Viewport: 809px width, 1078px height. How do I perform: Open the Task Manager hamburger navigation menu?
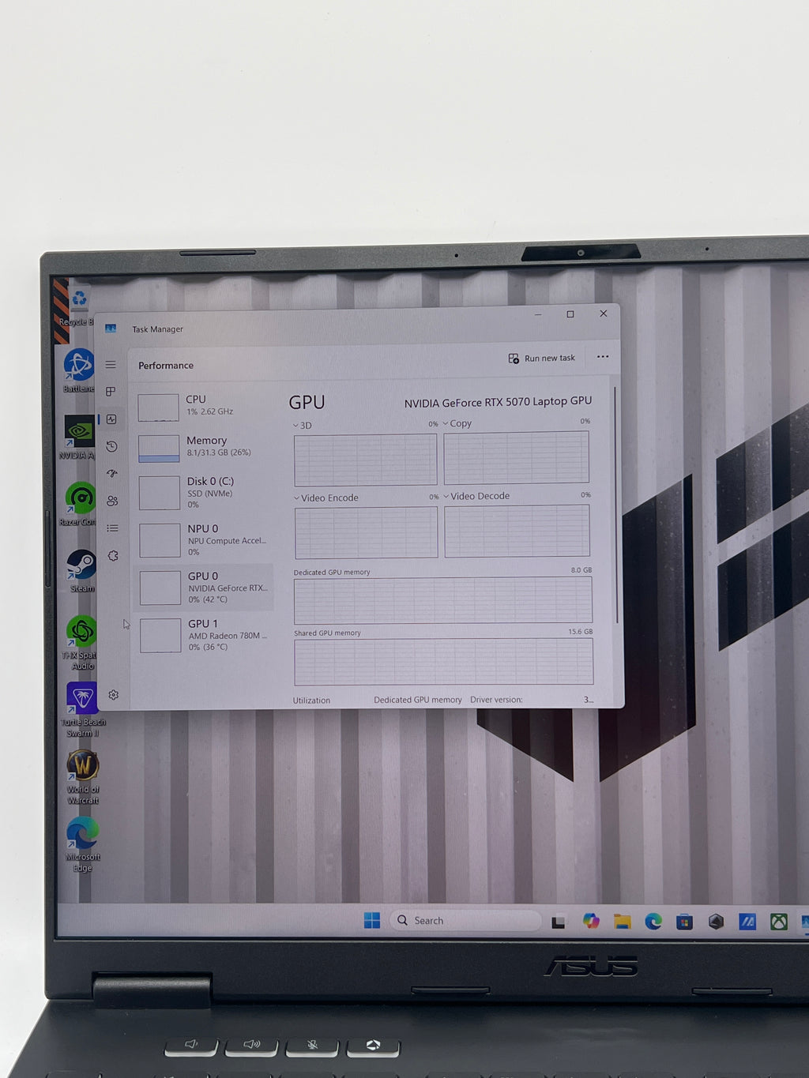tap(111, 365)
